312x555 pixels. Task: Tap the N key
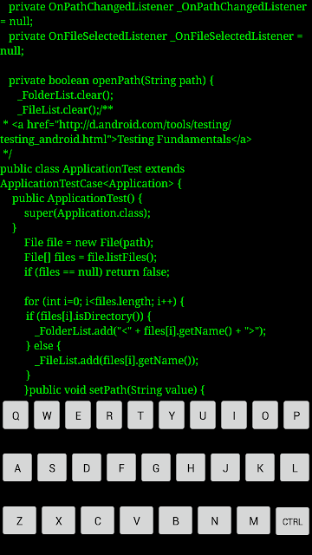coord(214,520)
